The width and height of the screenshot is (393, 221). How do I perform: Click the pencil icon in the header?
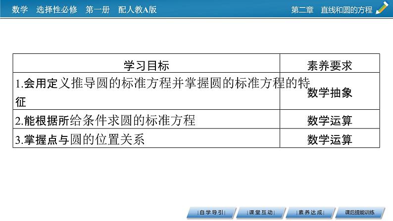(382, 8)
